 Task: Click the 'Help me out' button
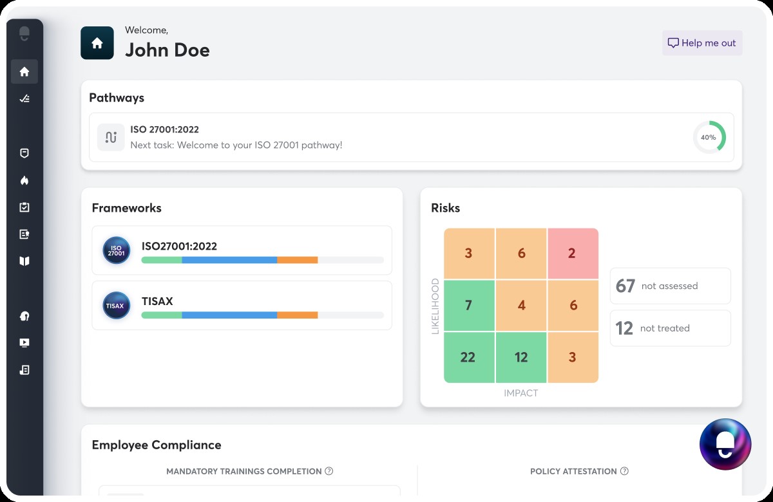(702, 43)
